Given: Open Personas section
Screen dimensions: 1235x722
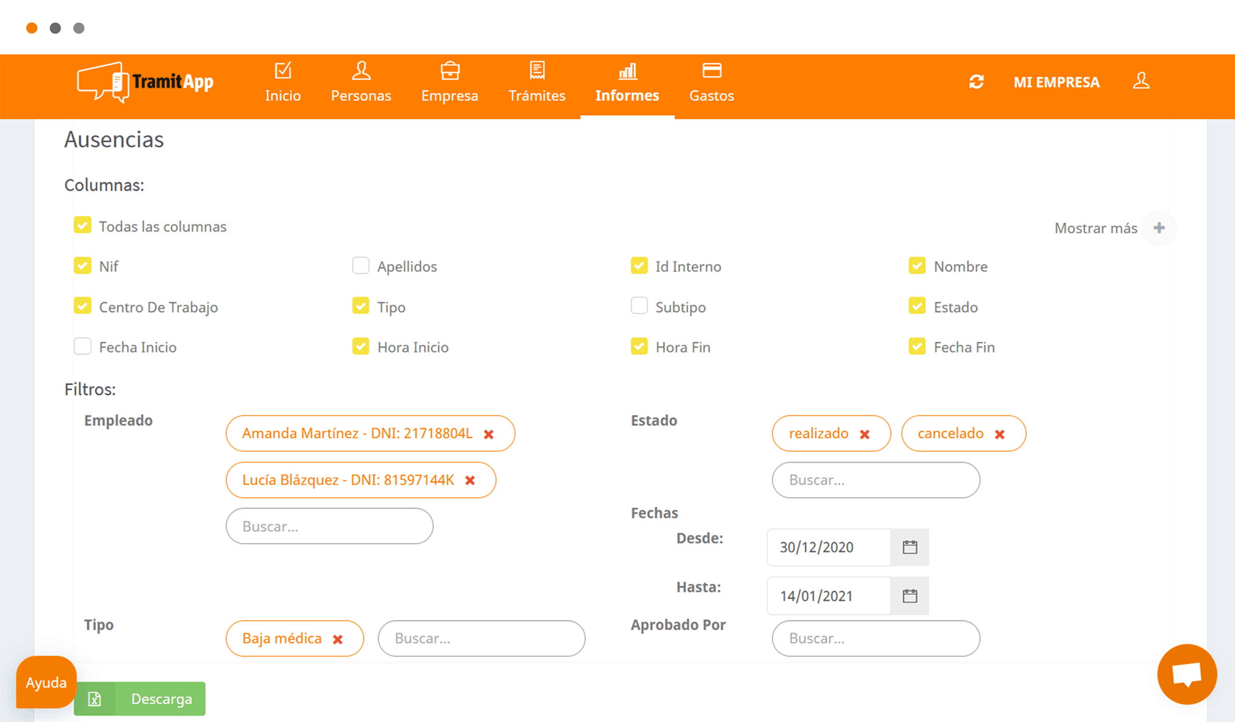Looking at the screenshot, I should (x=361, y=83).
